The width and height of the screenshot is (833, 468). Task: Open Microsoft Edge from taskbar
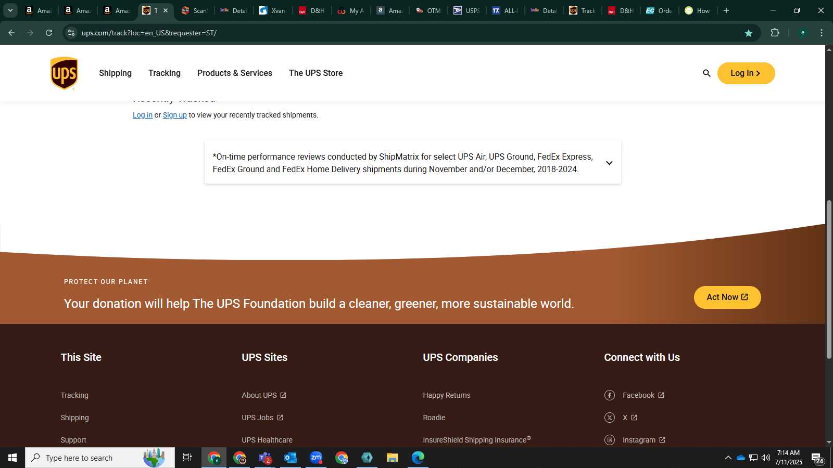pos(418,458)
